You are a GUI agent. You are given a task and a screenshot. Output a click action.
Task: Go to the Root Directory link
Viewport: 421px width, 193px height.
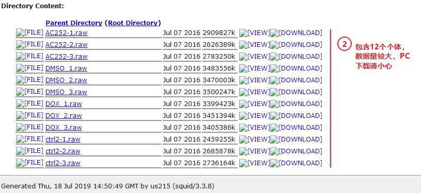(x=133, y=23)
